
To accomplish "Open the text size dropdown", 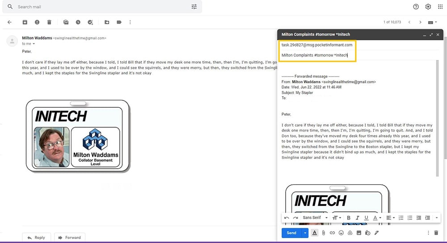I will (x=337, y=217).
